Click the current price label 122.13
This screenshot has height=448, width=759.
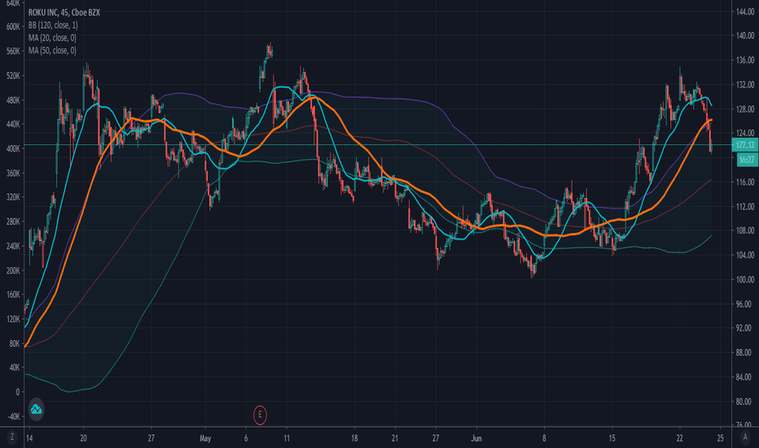[x=744, y=145]
